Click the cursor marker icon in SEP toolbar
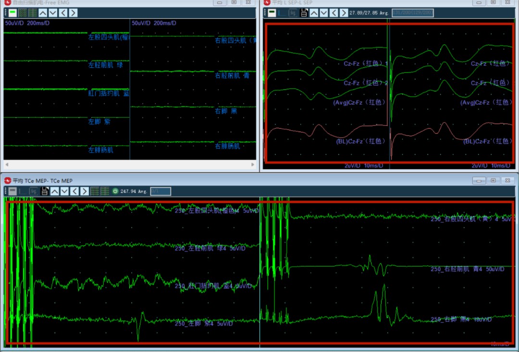 tap(283, 13)
